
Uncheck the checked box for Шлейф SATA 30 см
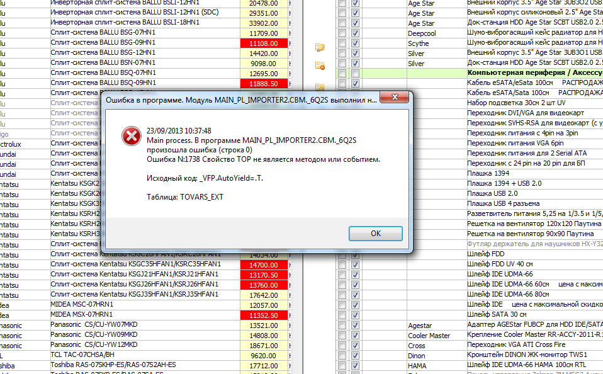point(356,315)
